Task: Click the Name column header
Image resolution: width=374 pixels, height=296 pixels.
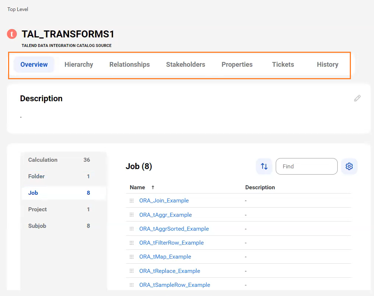Action: [x=137, y=187]
